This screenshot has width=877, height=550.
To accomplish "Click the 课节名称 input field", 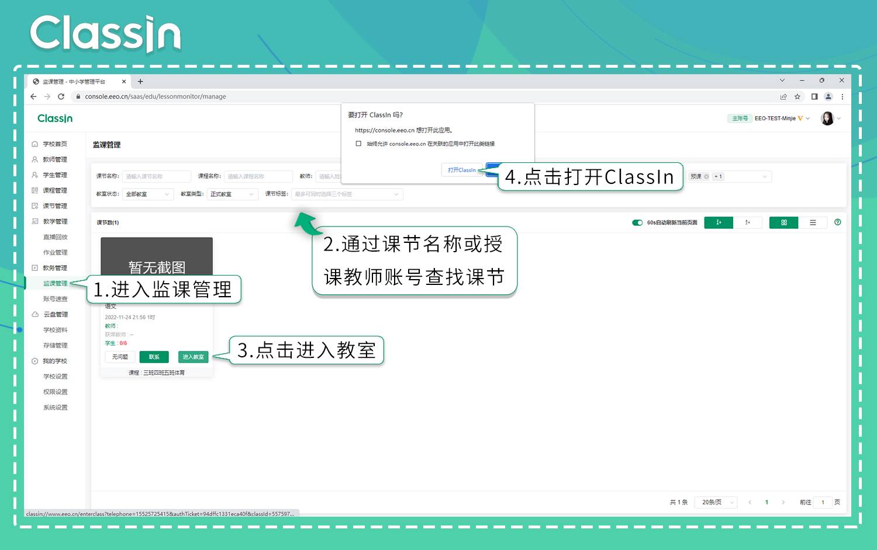I will (157, 176).
